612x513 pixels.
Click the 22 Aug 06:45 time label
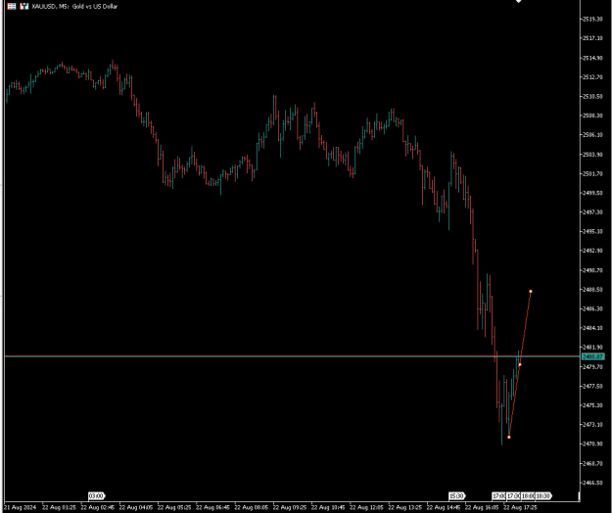(x=212, y=507)
